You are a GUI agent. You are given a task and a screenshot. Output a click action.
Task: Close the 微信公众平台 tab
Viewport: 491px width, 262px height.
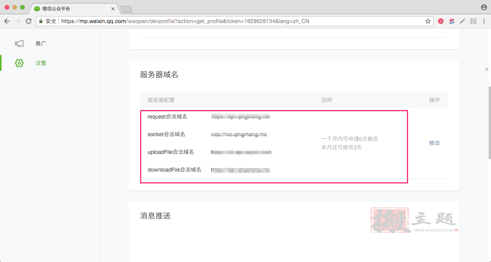pyautogui.click(x=113, y=8)
